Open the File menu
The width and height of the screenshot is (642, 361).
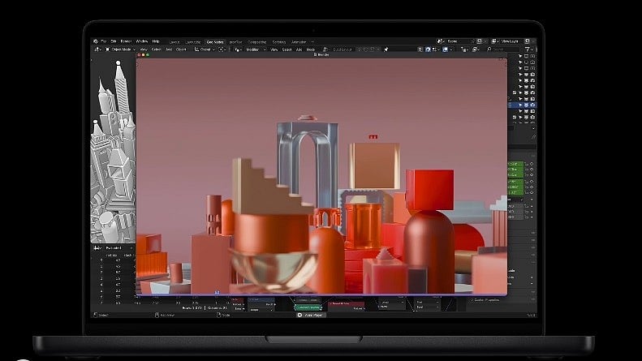pyautogui.click(x=103, y=41)
